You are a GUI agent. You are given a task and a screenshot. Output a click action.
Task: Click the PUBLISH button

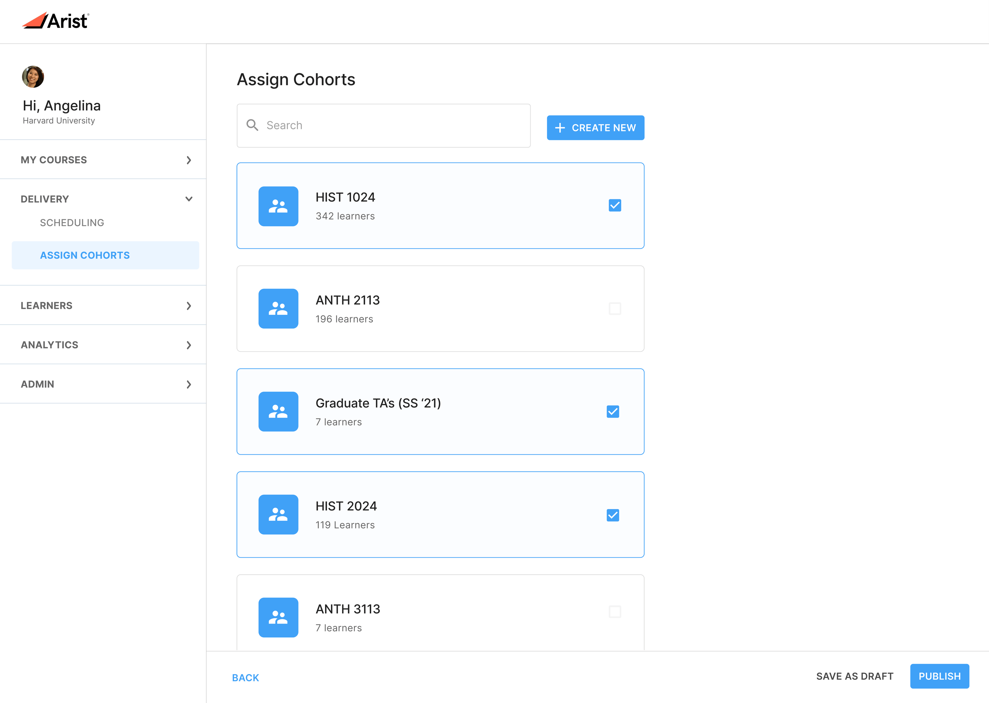pos(939,676)
